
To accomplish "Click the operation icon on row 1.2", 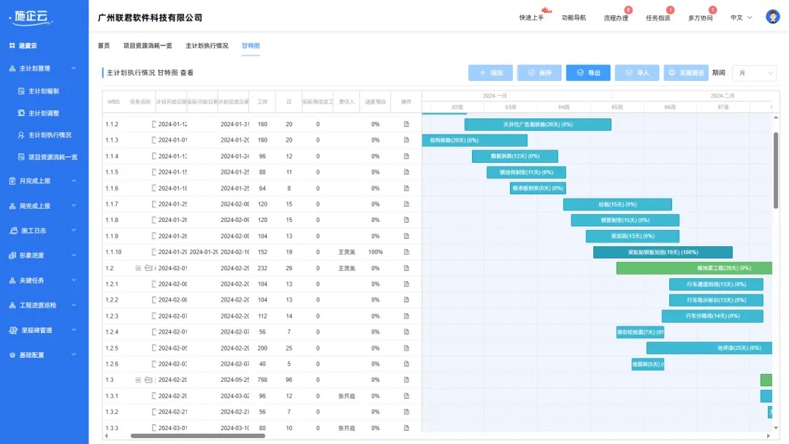I will click(406, 267).
